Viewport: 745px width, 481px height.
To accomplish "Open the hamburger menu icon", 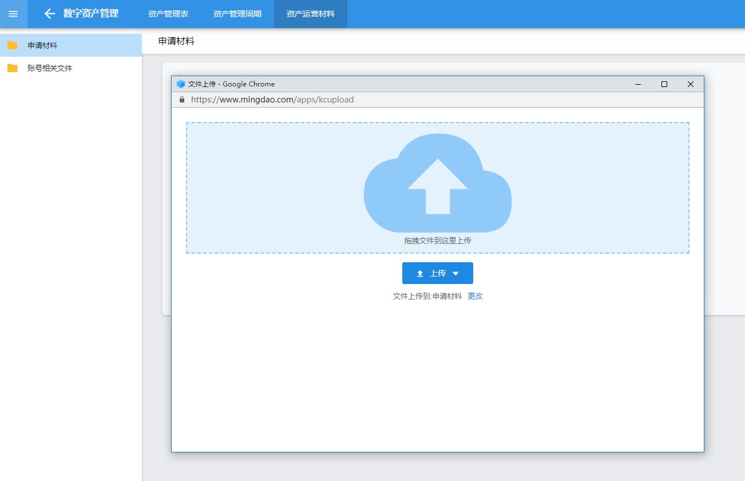I will [13, 14].
